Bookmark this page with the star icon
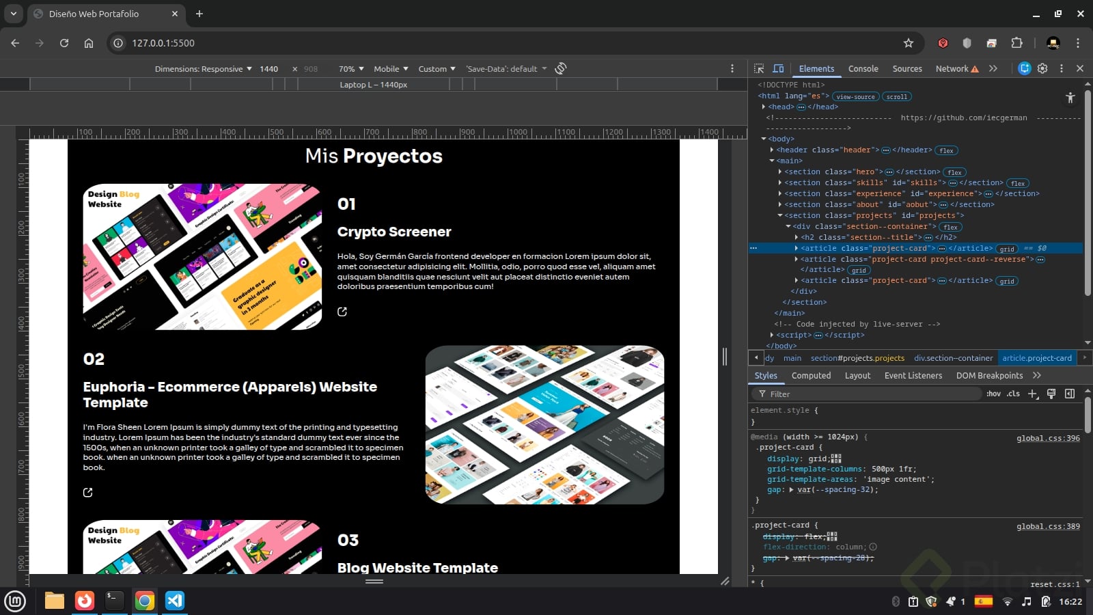This screenshot has width=1093, height=615. tap(909, 43)
